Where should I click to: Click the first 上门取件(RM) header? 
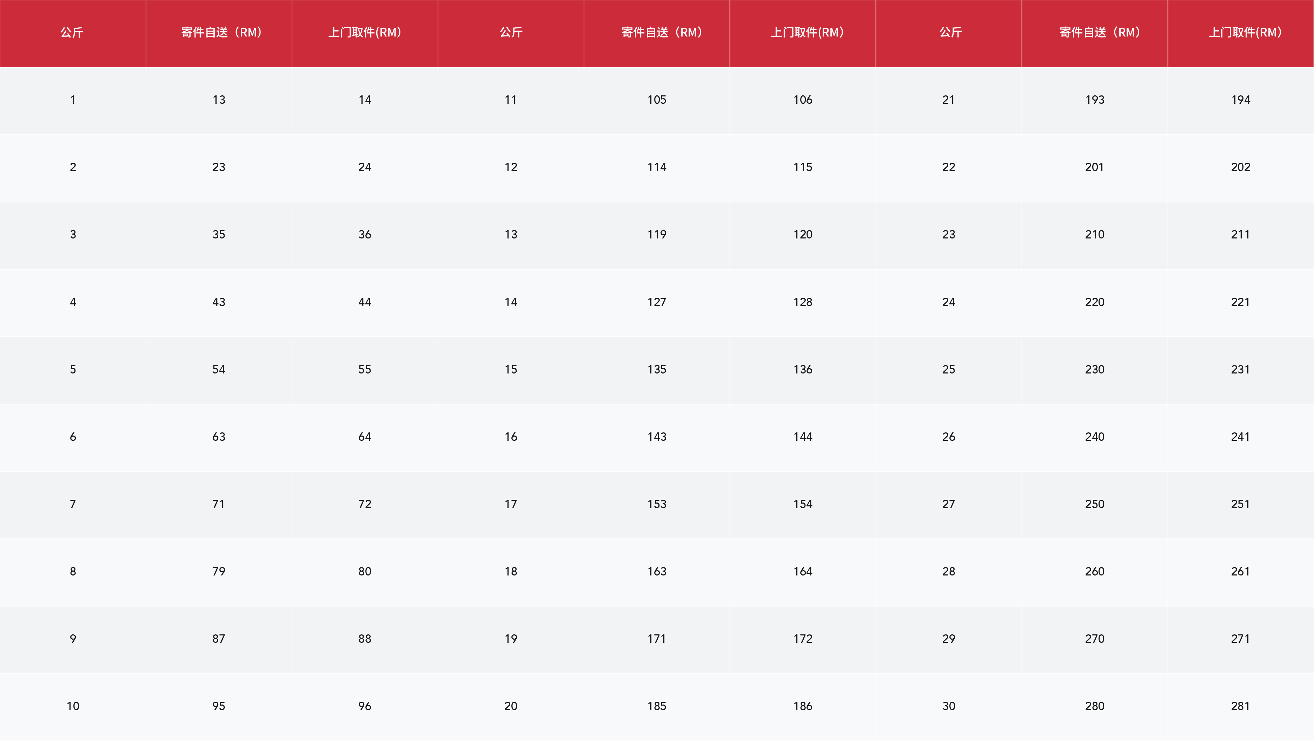tap(365, 33)
